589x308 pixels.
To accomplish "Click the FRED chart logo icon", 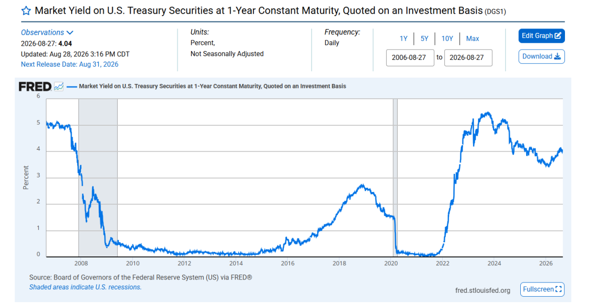I will 59,86.
